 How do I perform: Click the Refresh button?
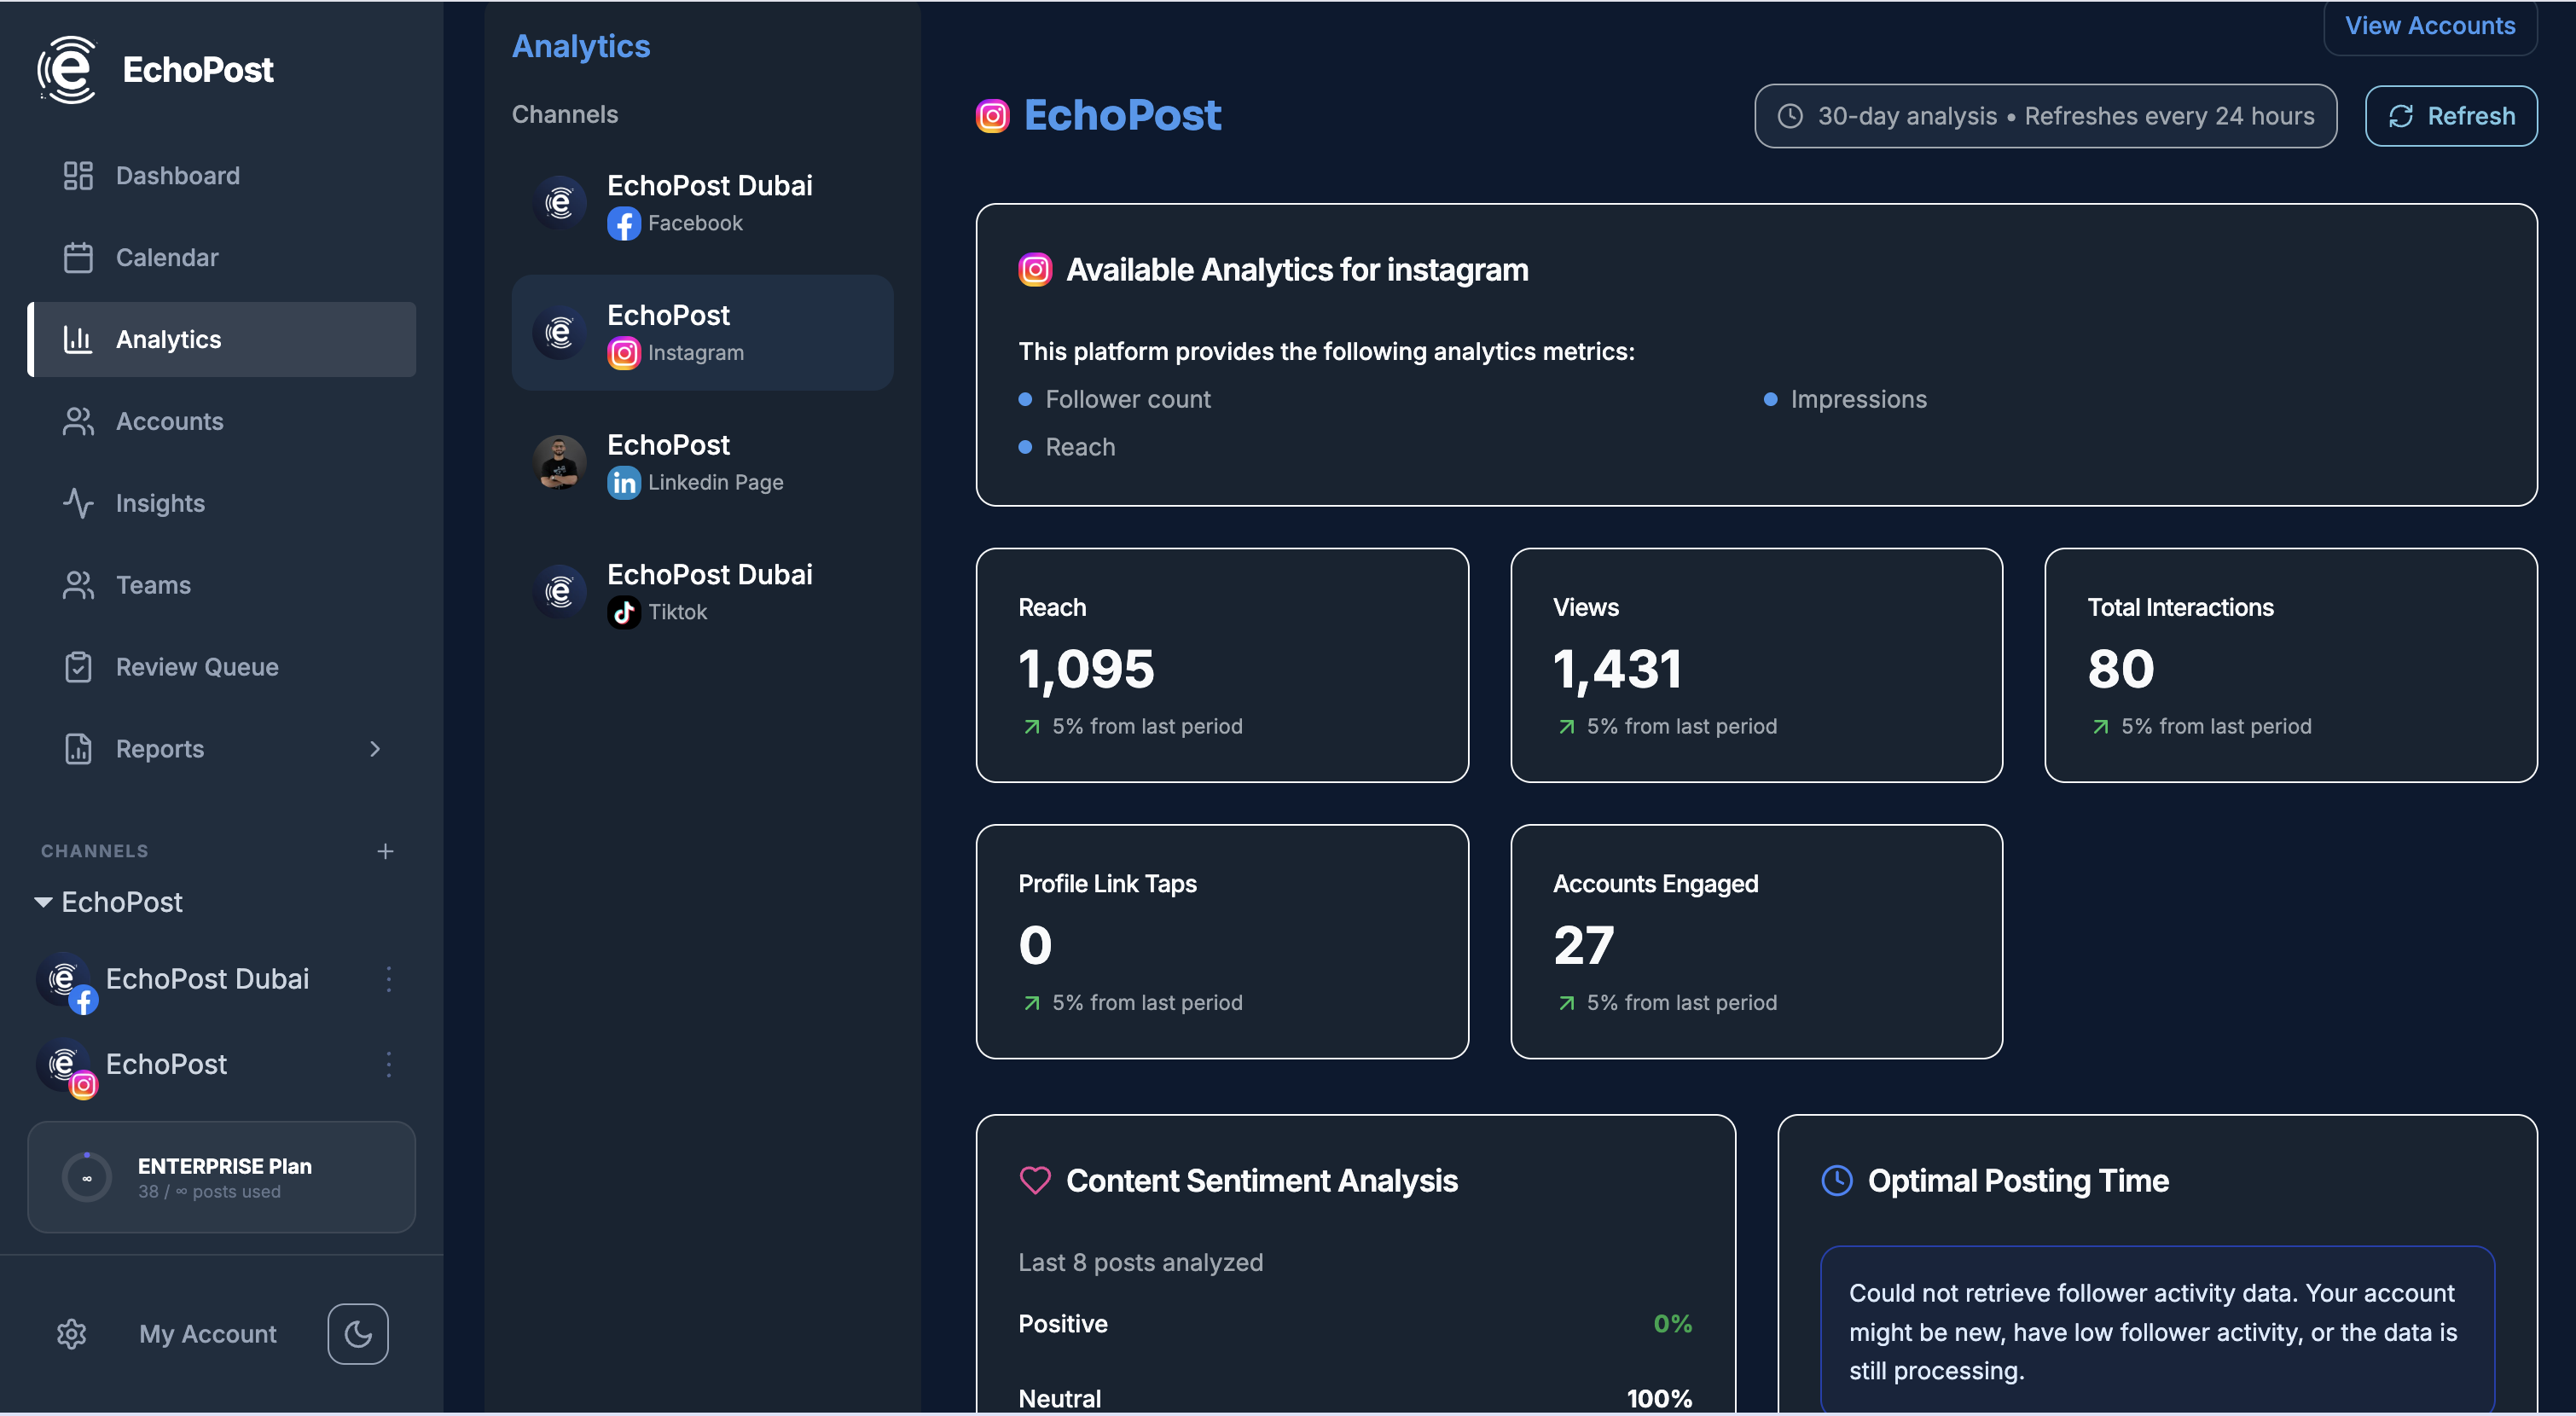pos(2451,116)
